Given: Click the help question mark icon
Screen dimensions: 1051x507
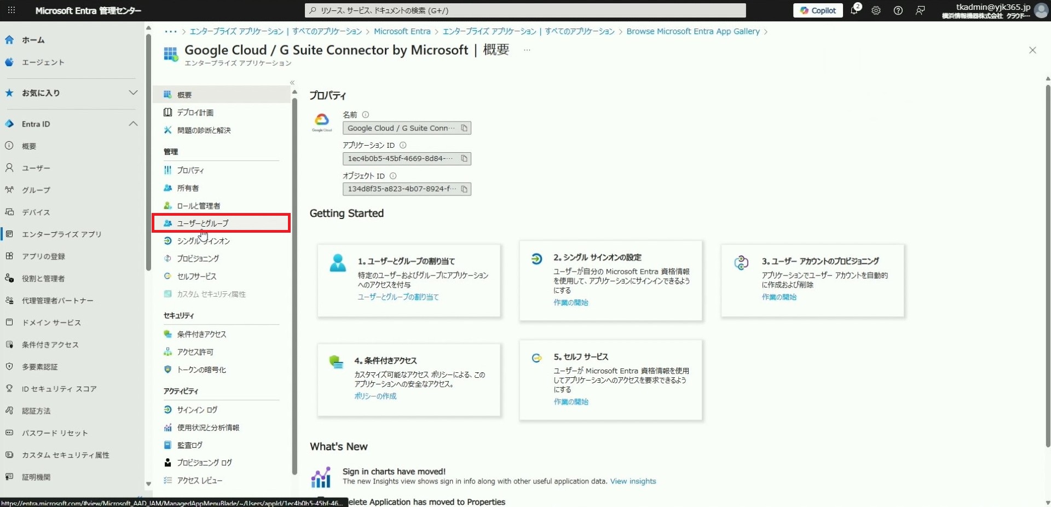Looking at the screenshot, I should click(x=898, y=10).
